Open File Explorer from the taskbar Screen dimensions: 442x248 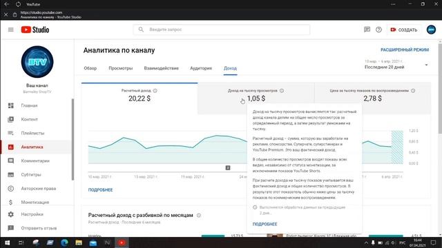(x=79, y=242)
